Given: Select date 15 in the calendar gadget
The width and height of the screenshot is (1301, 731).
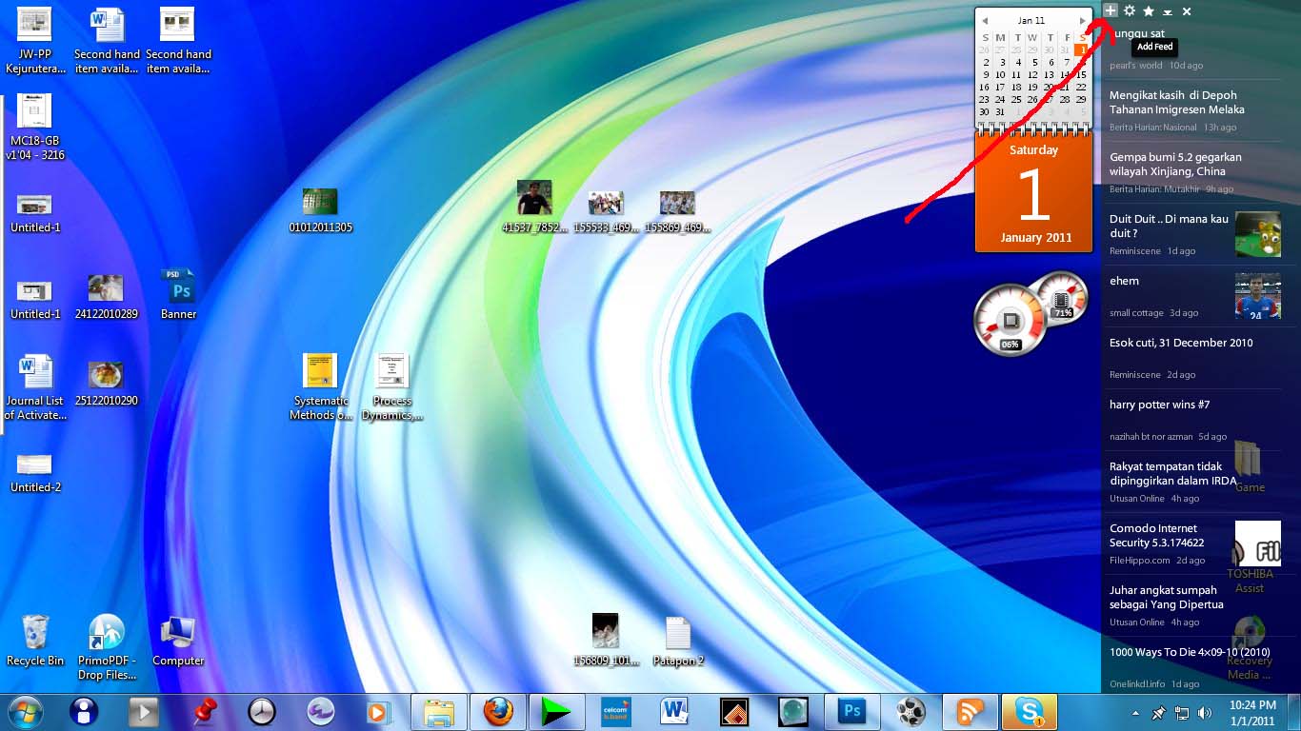Looking at the screenshot, I should (1081, 74).
